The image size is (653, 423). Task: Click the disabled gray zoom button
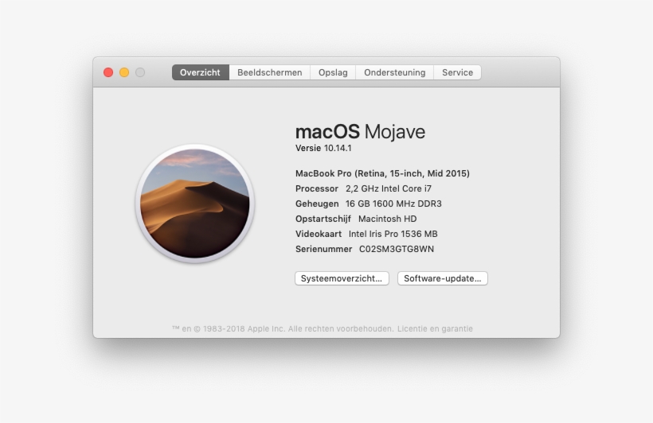pyautogui.click(x=140, y=72)
